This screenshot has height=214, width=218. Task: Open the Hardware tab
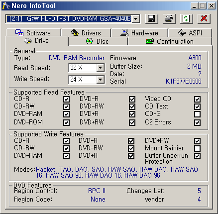[139, 33]
